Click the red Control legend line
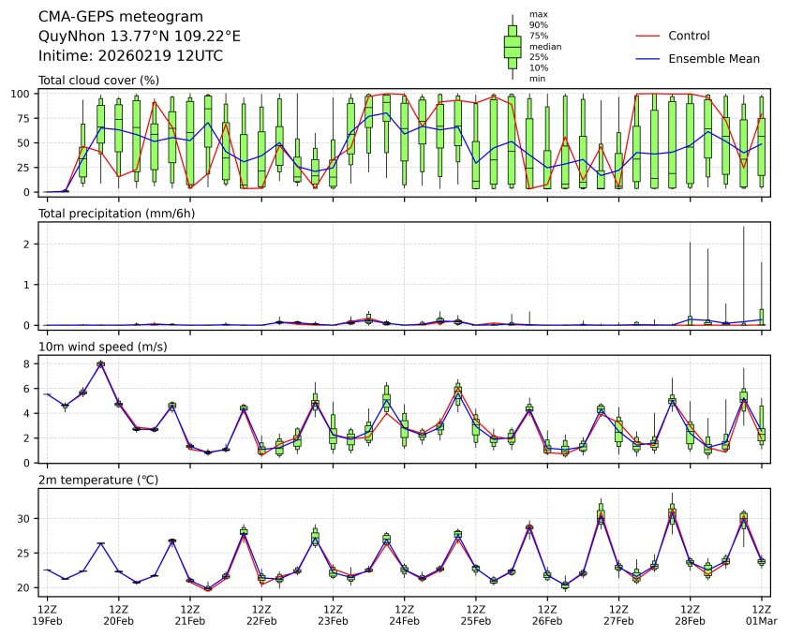 tap(648, 36)
